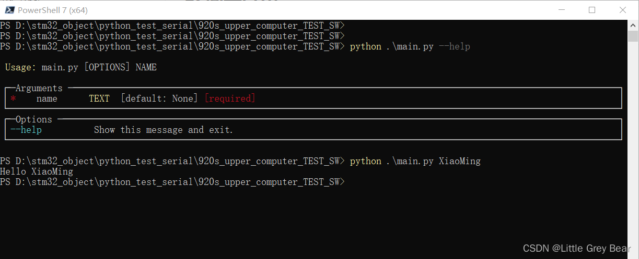Click the yellow "TEXT" type label
639x259 pixels.
tap(99, 98)
